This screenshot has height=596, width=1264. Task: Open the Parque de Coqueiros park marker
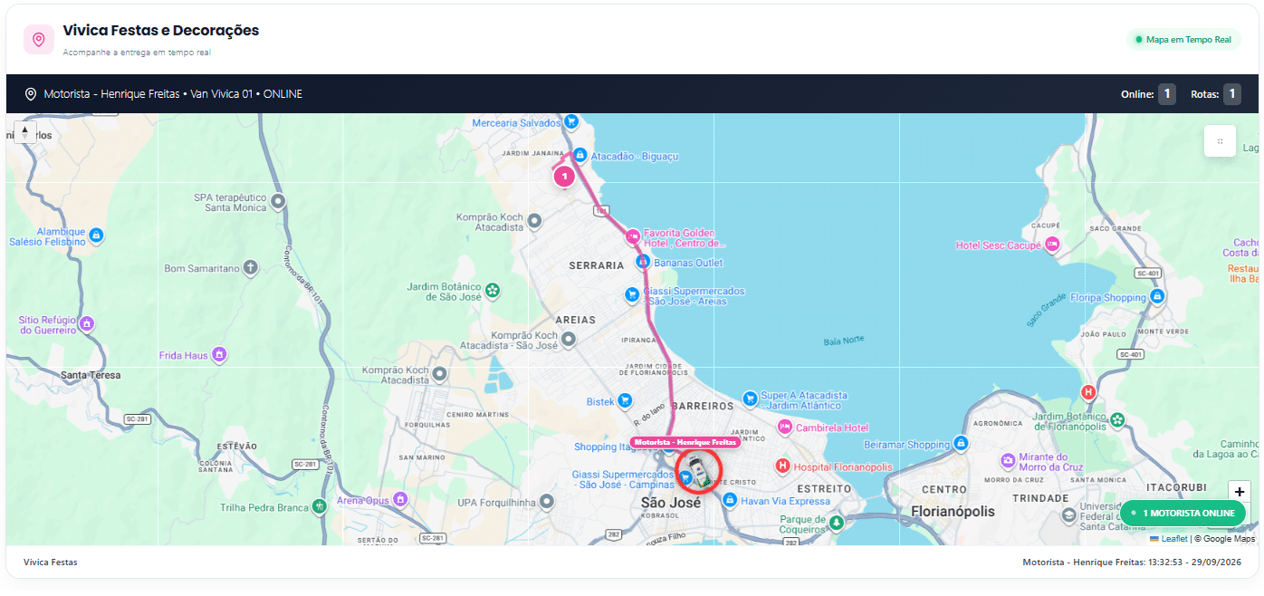tap(837, 523)
